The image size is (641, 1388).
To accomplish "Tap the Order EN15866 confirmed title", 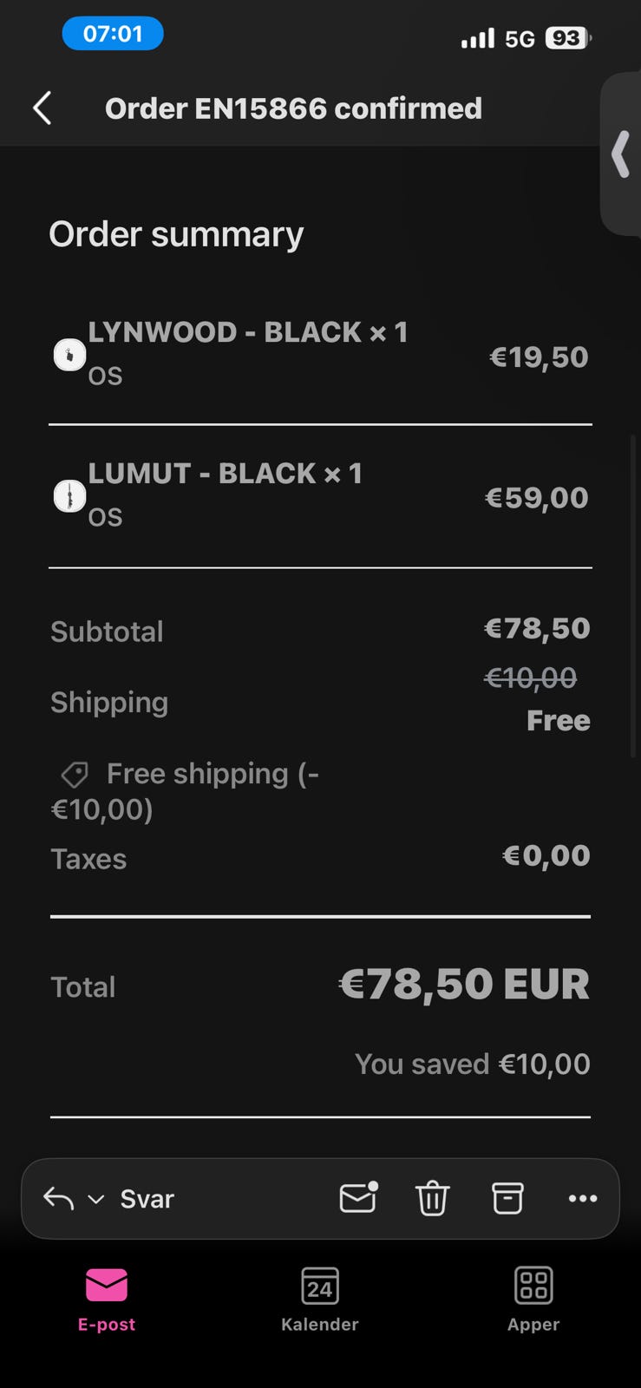I will tap(293, 108).
